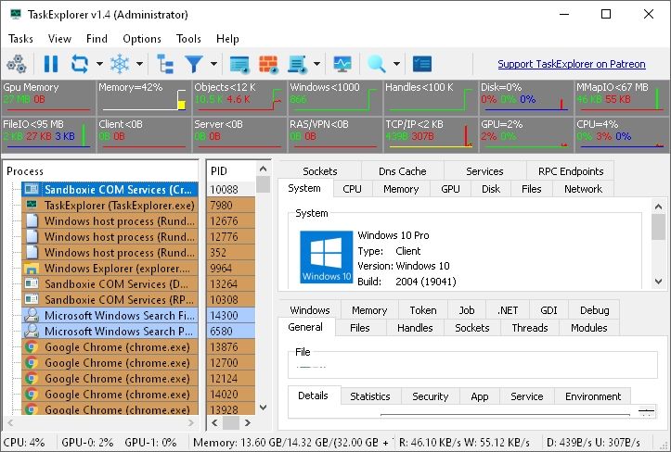Open the scroll log icon dropdown arrow

click(316, 64)
